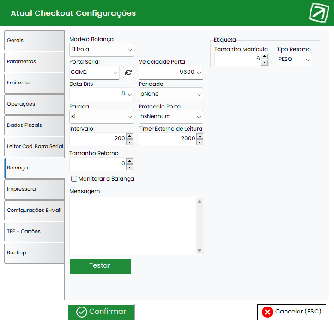334x325 pixels.
Task: Decrease Timer Externo de Leitura value
Action: pos(200,142)
